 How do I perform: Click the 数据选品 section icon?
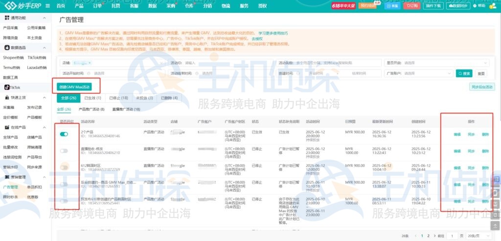coord(7,47)
